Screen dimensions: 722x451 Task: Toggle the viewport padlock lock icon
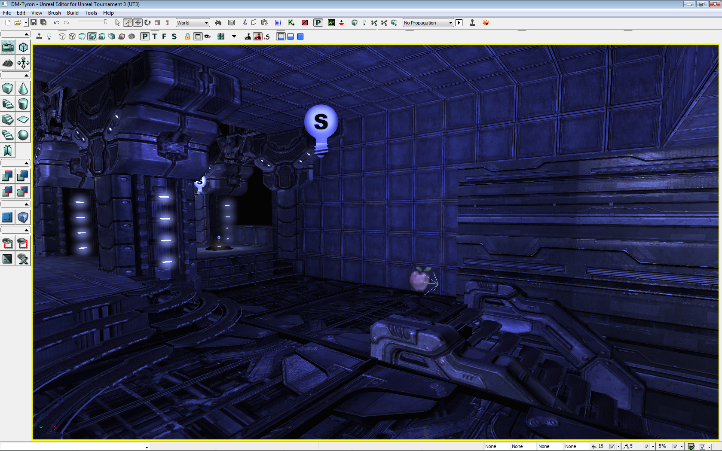pos(187,37)
